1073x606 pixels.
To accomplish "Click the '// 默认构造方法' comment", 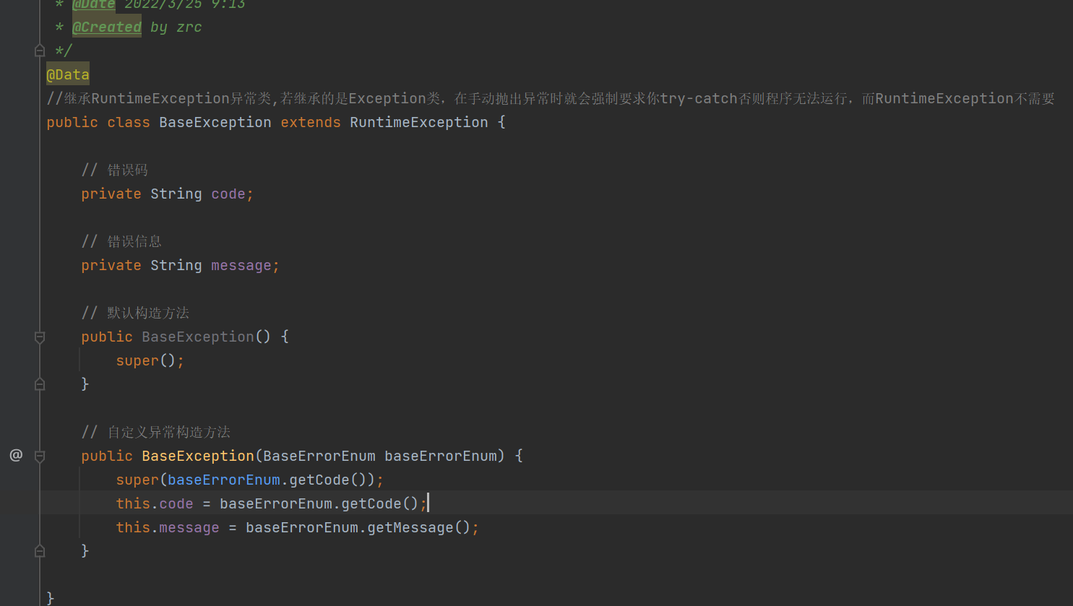I will pyautogui.click(x=135, y=313).
